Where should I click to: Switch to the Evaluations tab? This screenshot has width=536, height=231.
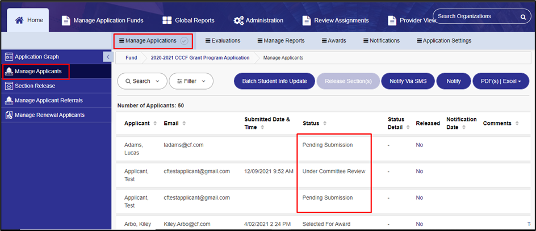223,41
